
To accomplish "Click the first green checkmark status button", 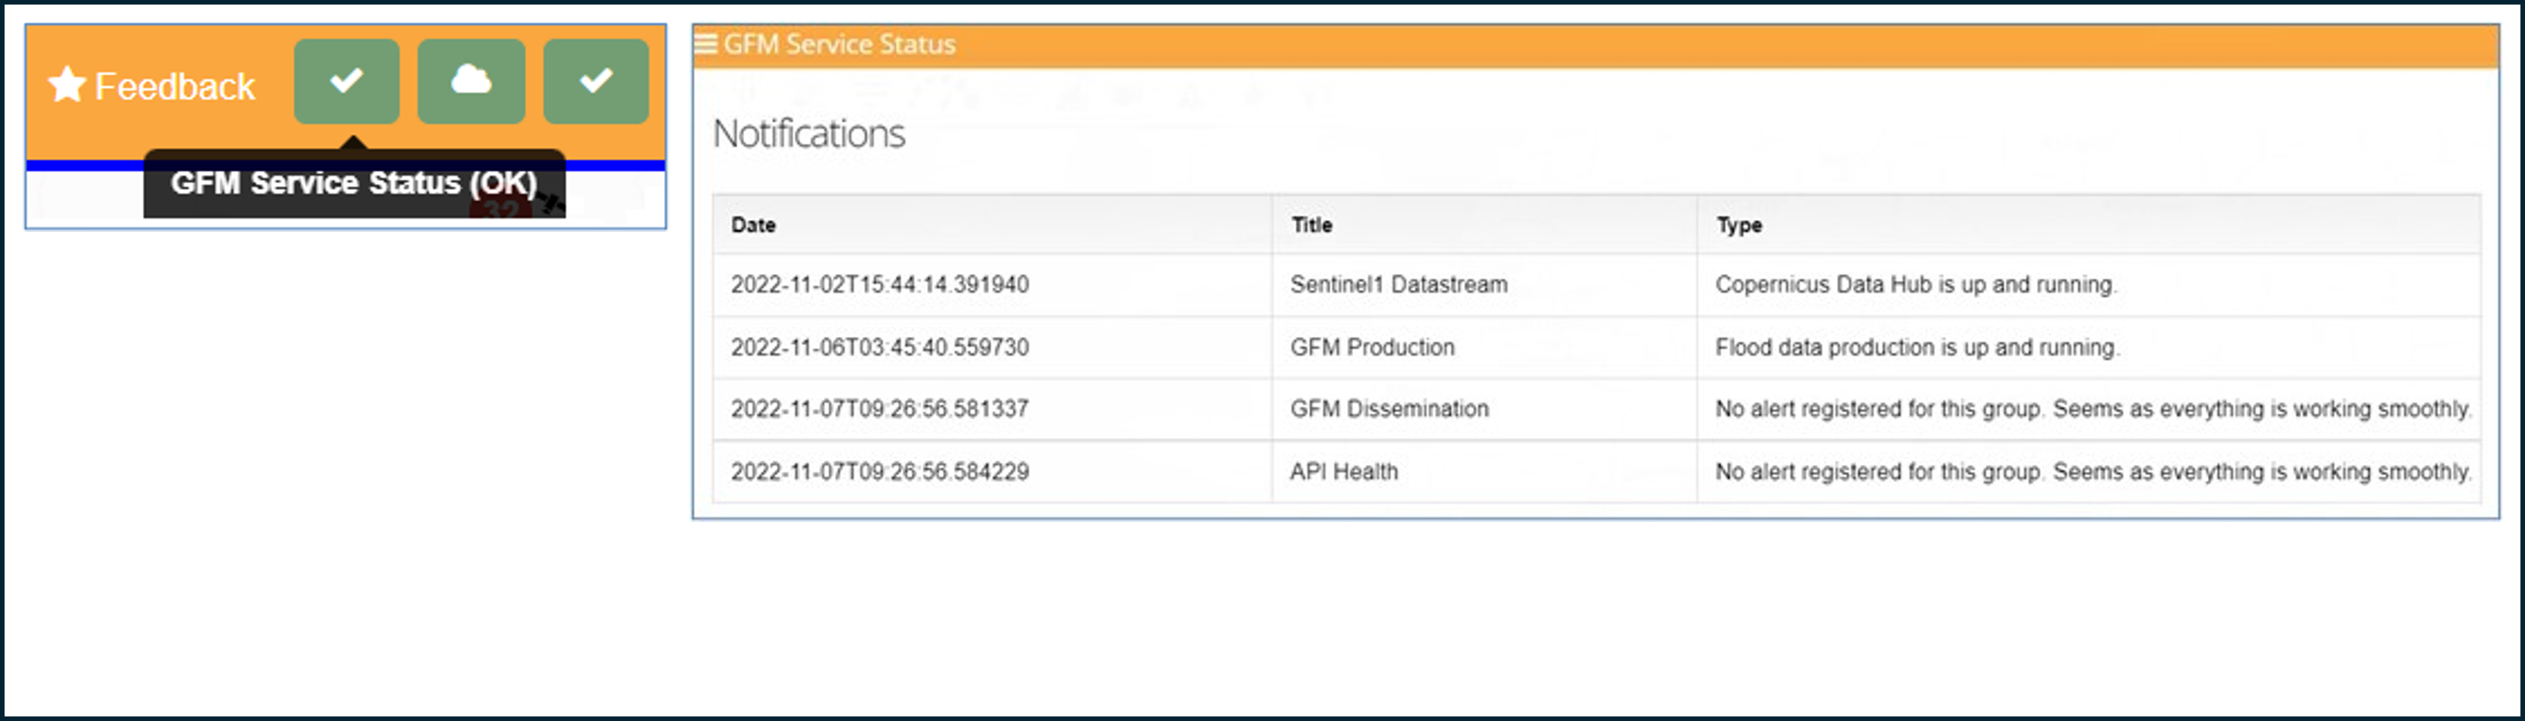I will tap(346, 81).
